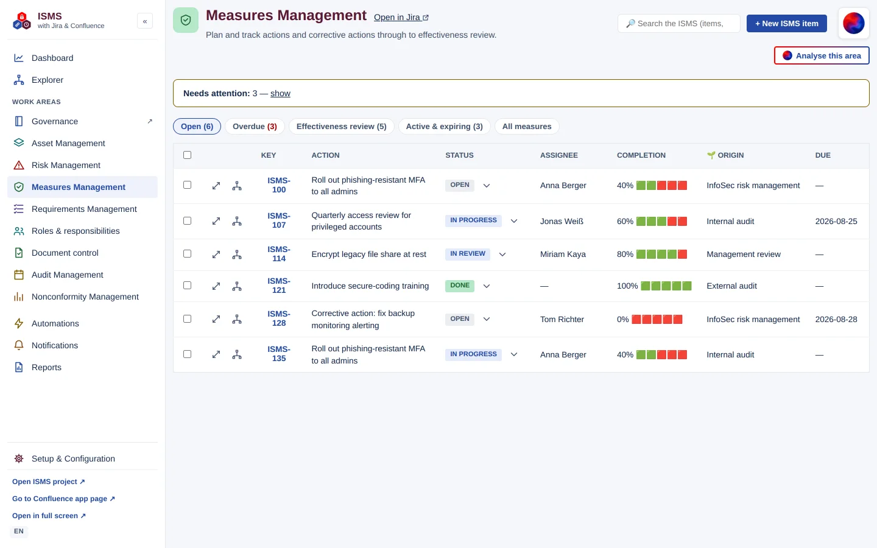Show hierarchy for ISMS-135 row

[x=237, y=354]
